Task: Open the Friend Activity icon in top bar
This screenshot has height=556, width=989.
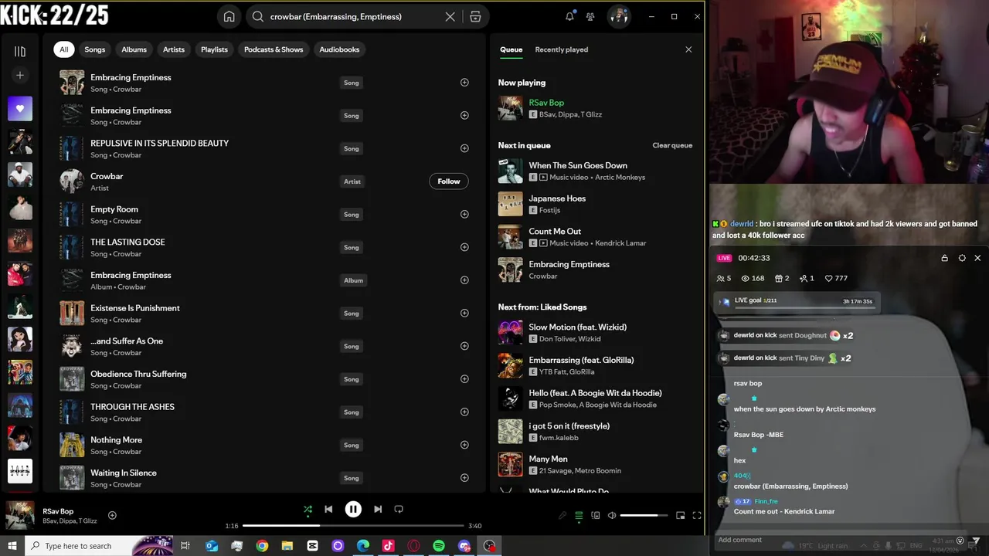Action: pyautogui.click(x=590, y=16)
